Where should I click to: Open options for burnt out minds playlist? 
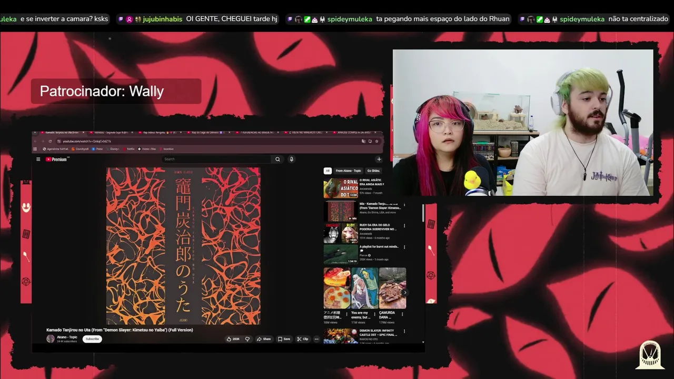[x=404, y=247]
